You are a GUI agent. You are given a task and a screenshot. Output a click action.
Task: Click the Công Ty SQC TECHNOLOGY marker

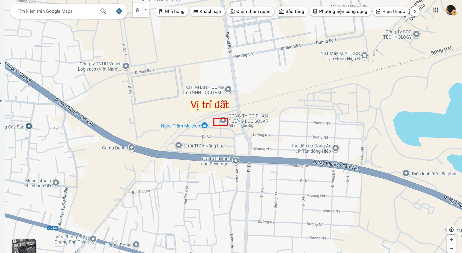[416, 34]
